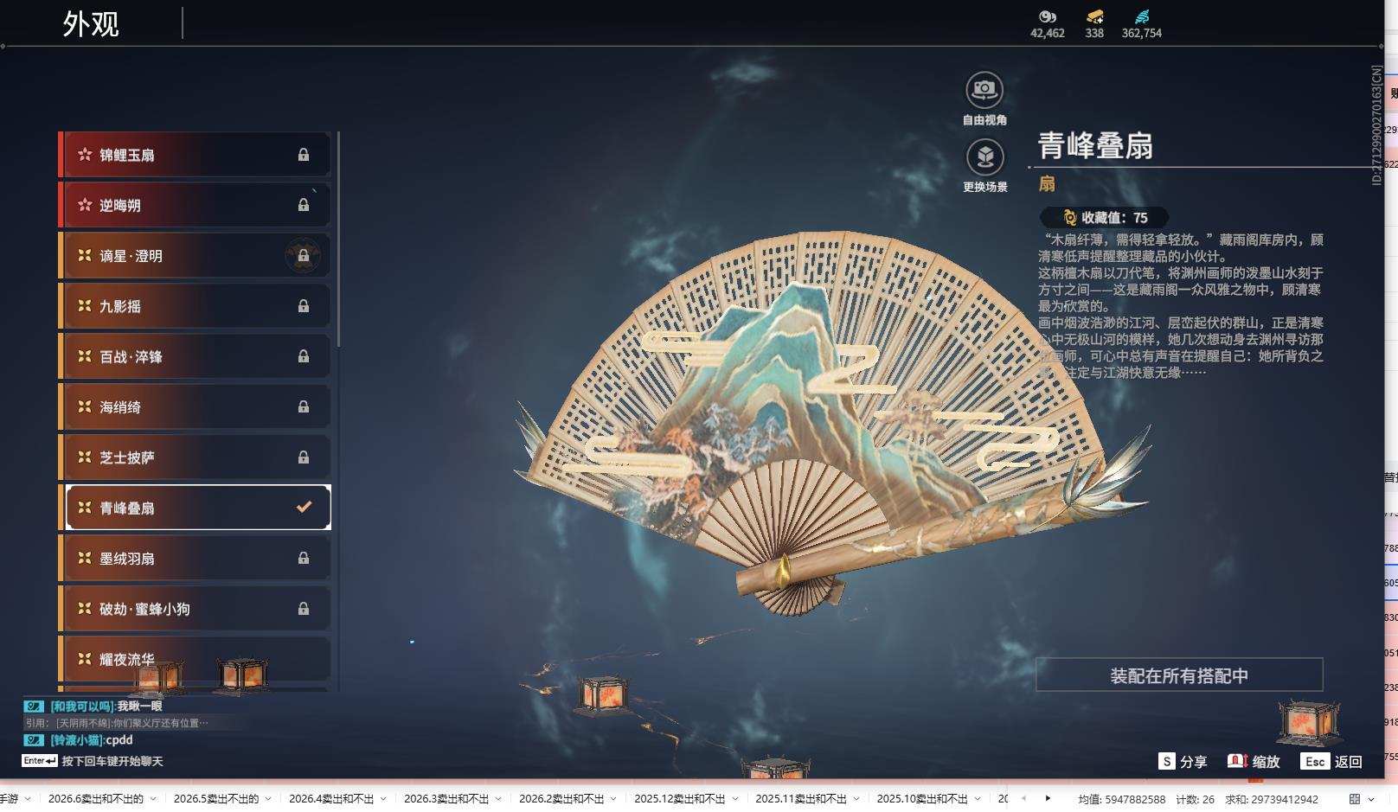1398x812 pixels.
Task: Select the 锦鲤玉扇 fan appearance
Action: click(195, 155)
